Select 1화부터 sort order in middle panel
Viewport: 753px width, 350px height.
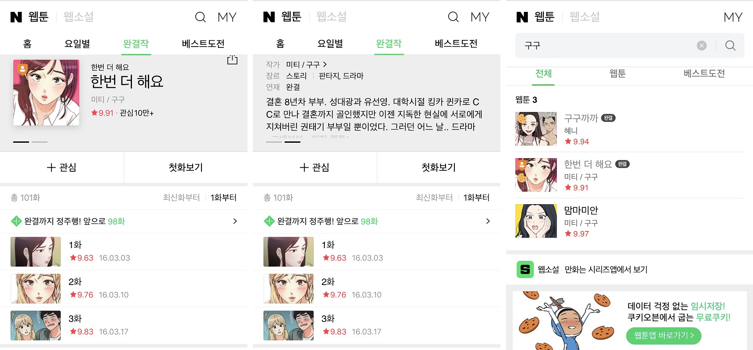point(476,198)
